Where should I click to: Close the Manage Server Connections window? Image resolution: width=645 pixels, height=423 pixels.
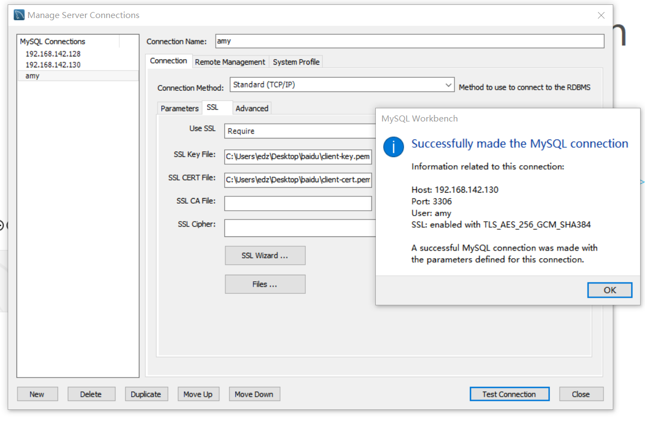coord(601,15)
